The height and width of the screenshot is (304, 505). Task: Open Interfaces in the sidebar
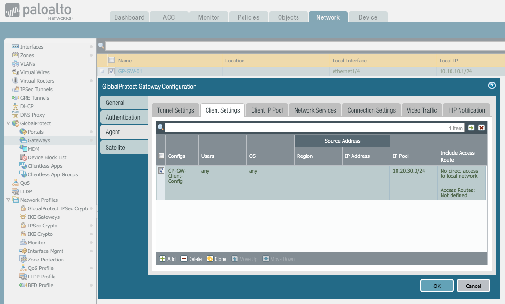(31, 47)
